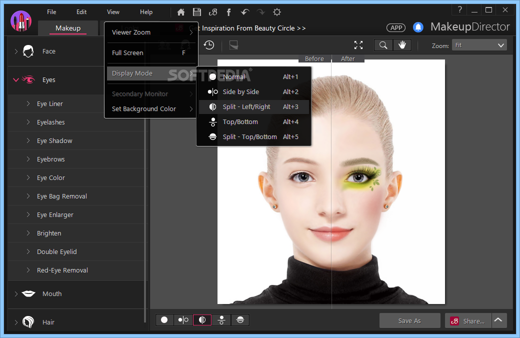Open the Help menu
Viewport: 520px width, 338px height.
pos(146,12)
